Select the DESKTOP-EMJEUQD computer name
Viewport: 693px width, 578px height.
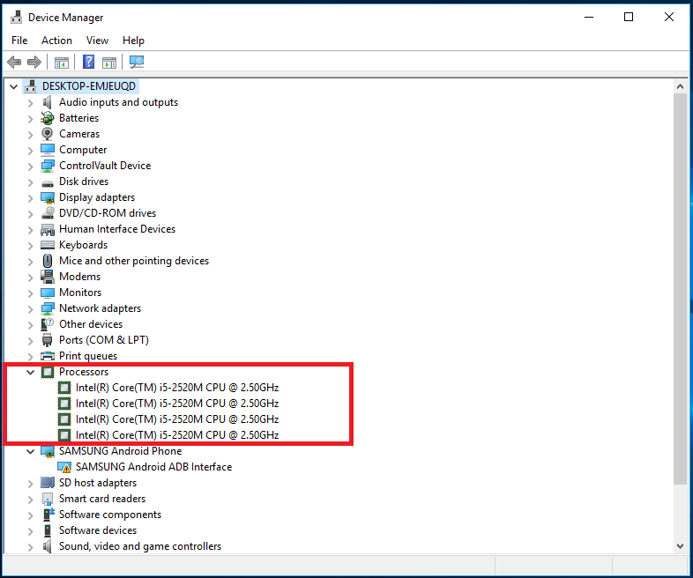pos(89,86)
